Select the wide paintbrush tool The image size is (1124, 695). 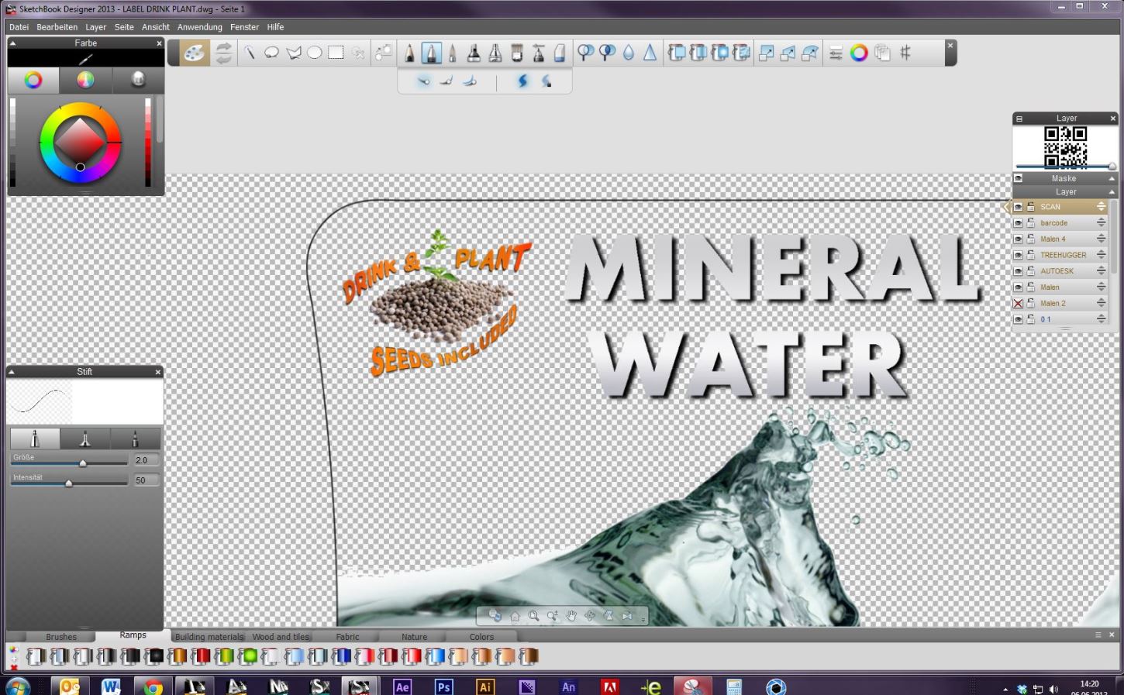pos(517,53)
